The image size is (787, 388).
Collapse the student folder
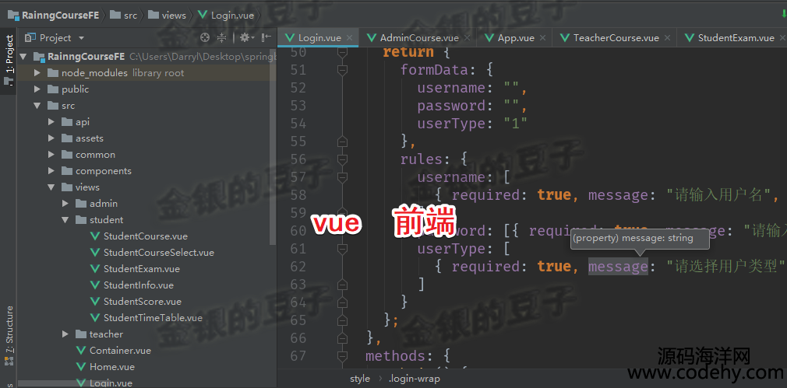[65, 220]
